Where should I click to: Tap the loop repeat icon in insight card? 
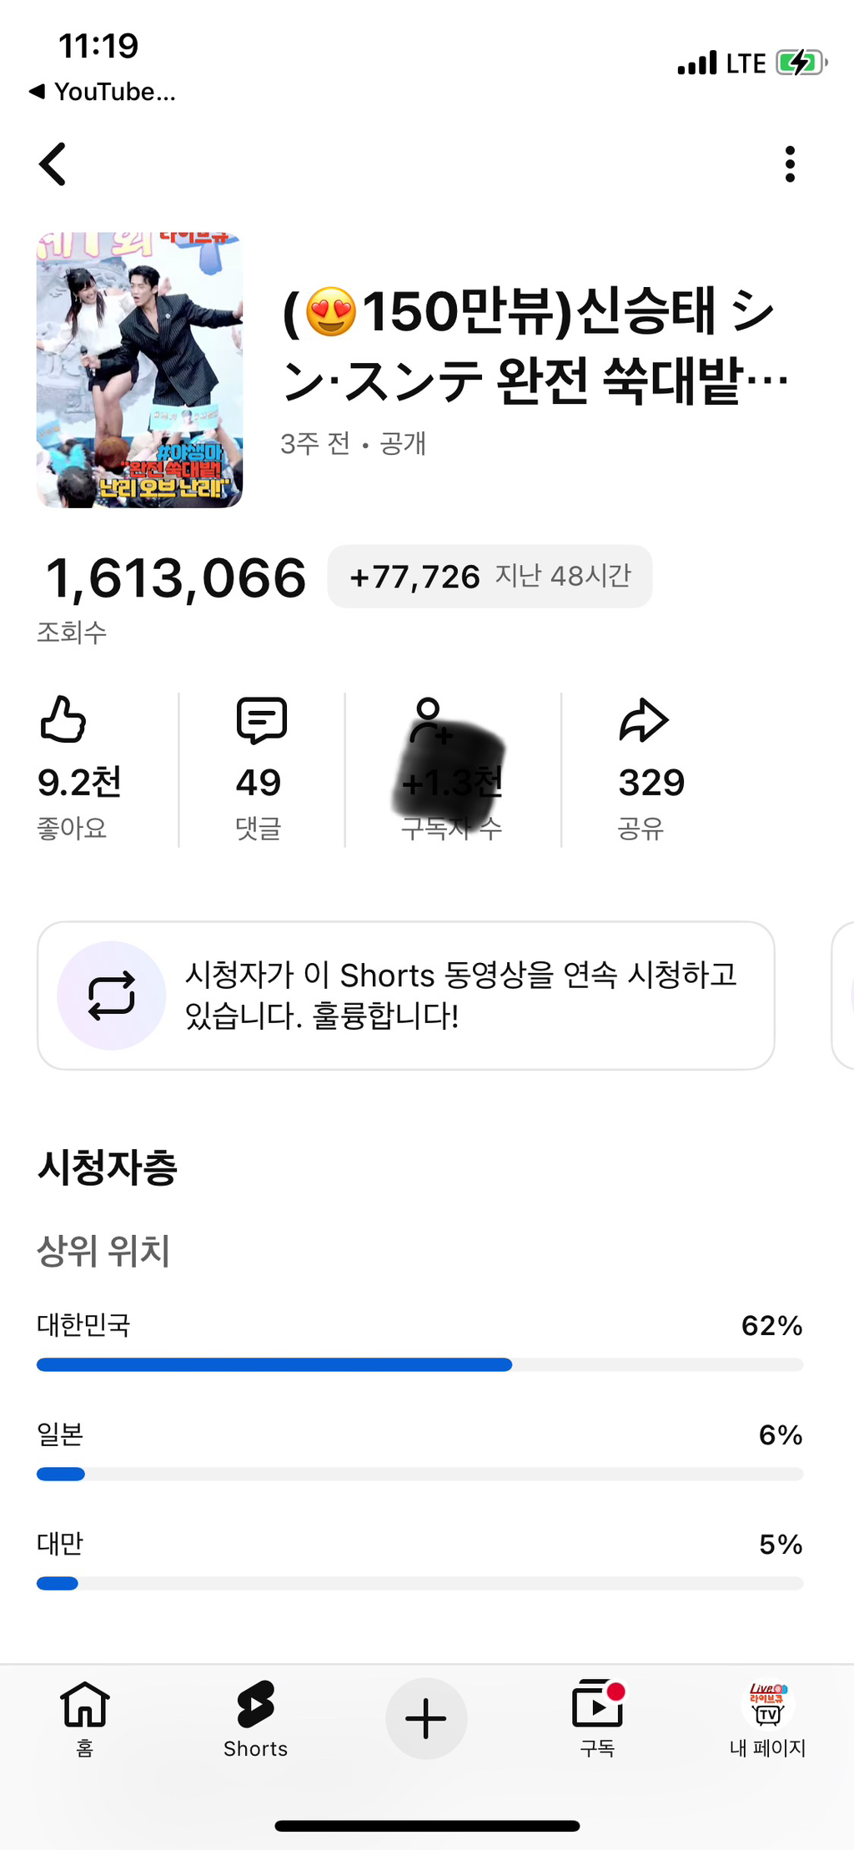111,995
